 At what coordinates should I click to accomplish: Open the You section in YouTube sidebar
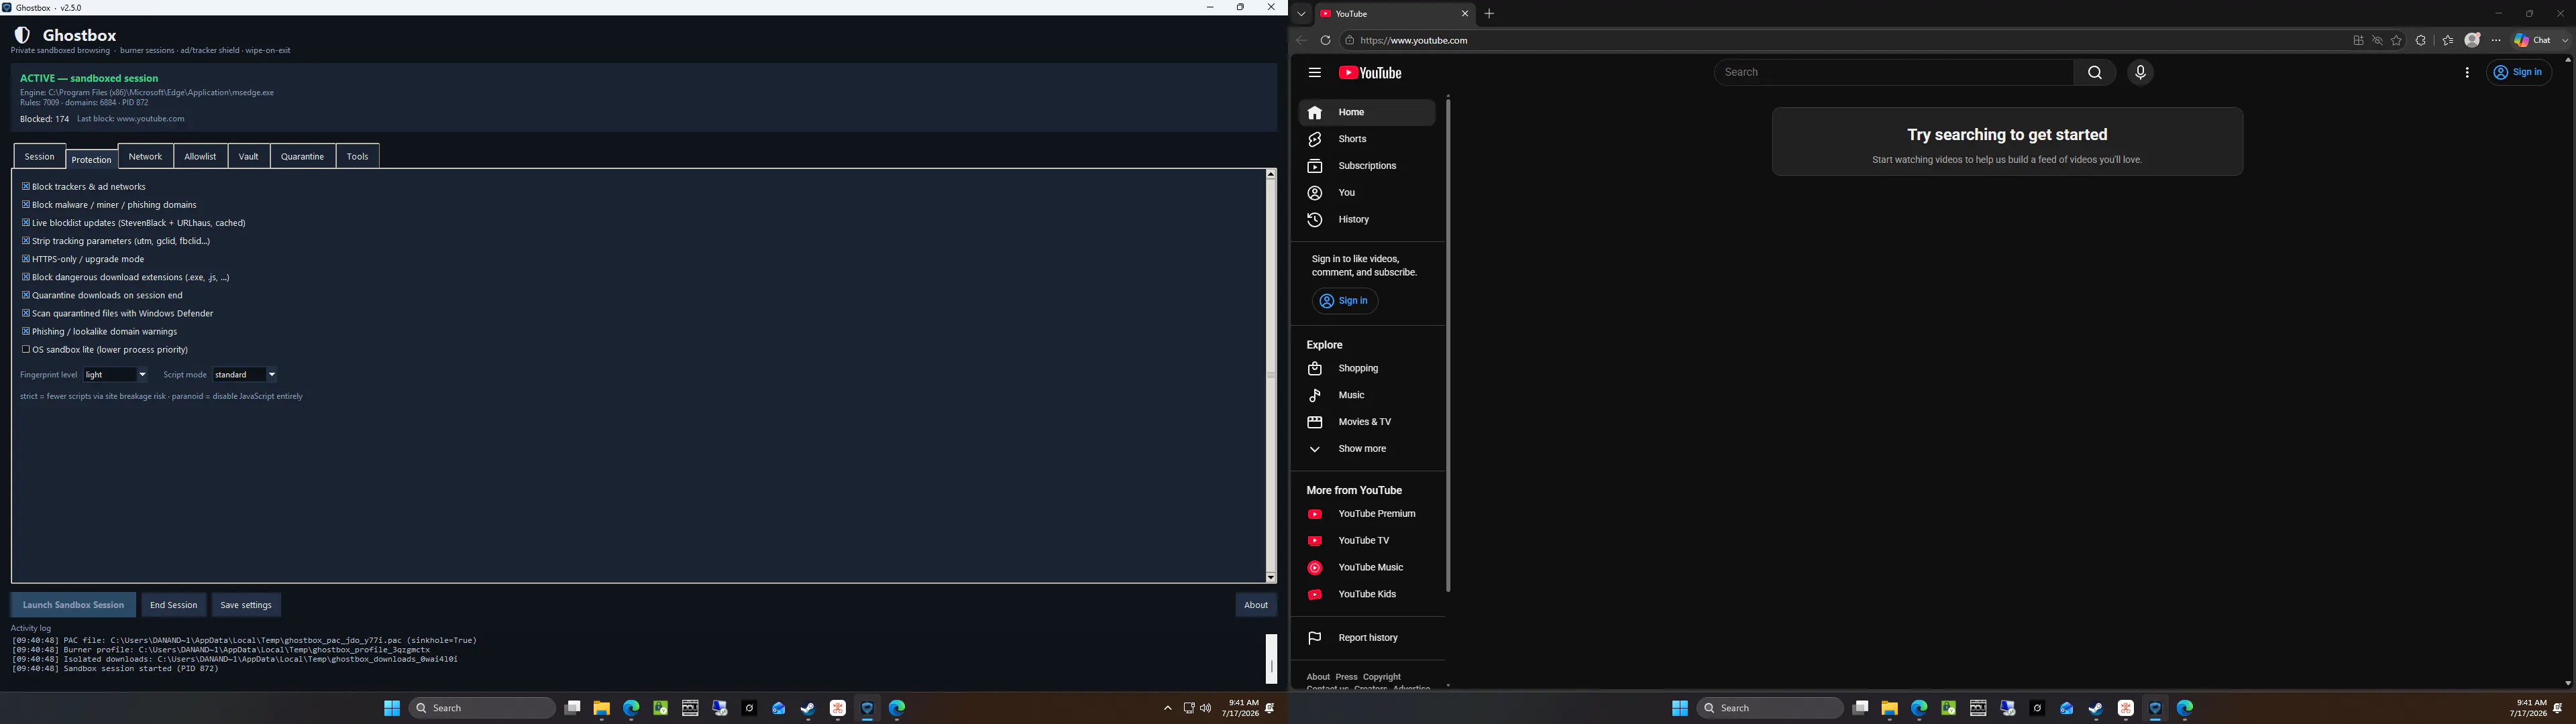pyautogui.click(x=1366, y=193)
